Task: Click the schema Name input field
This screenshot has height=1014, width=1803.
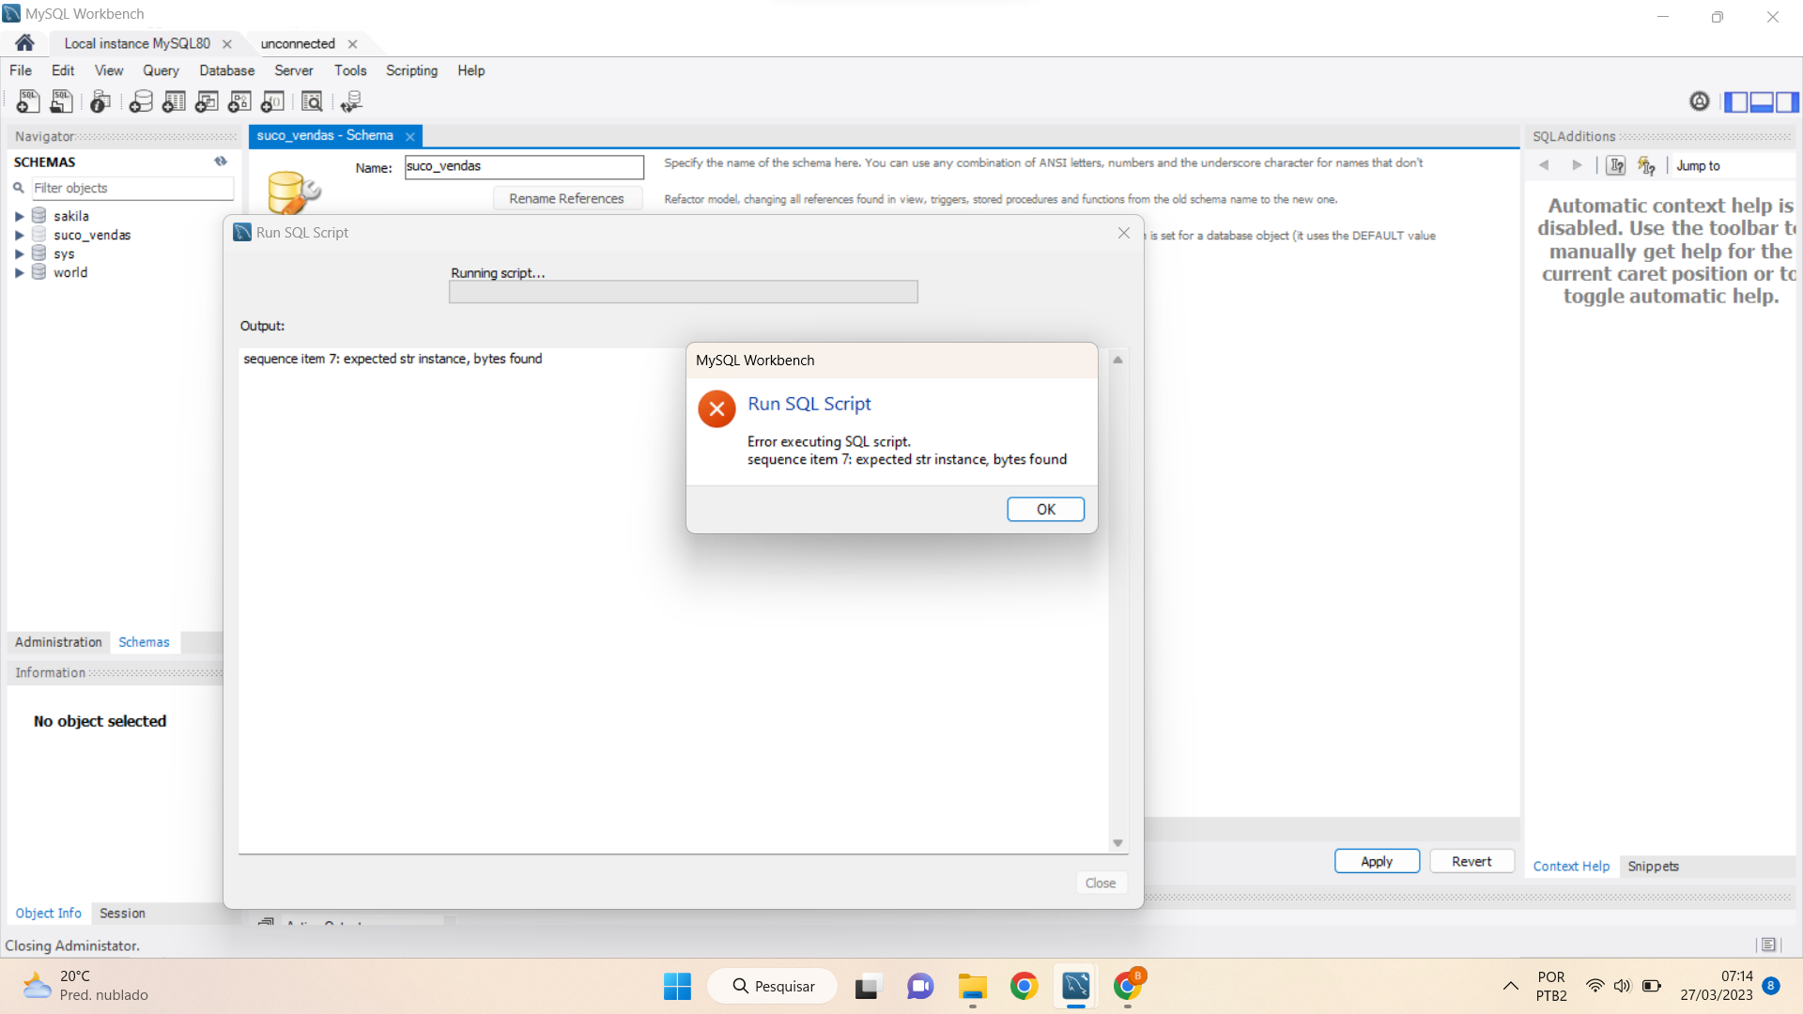Action: pyautogui.click(x=524, y=167)
